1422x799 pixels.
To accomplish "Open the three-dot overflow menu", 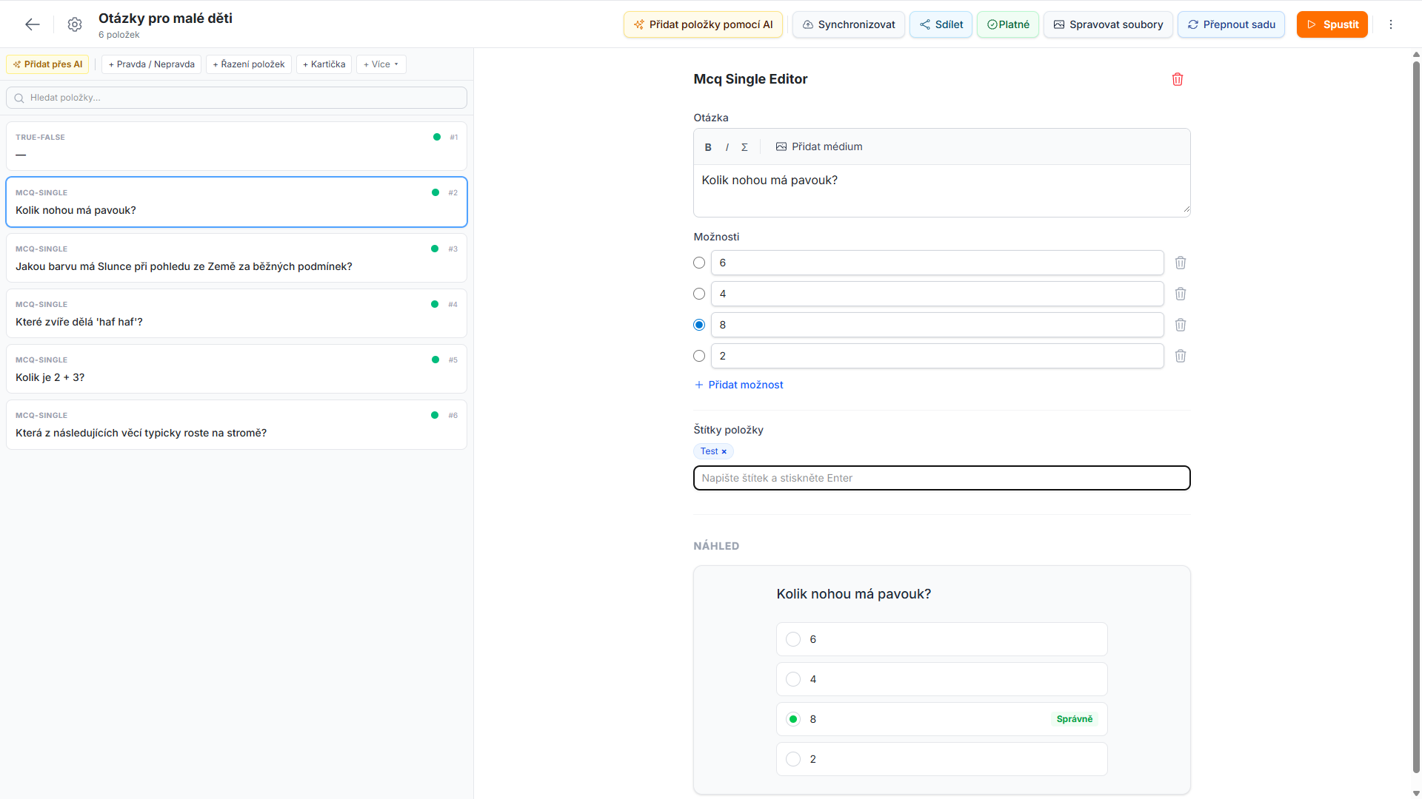I will pyautogui.click(x=1391, y=24).
